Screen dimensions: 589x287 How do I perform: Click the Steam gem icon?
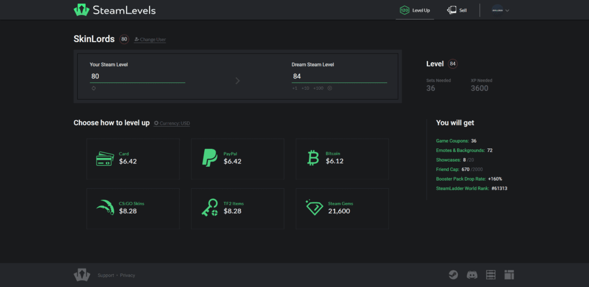[315, 208]
